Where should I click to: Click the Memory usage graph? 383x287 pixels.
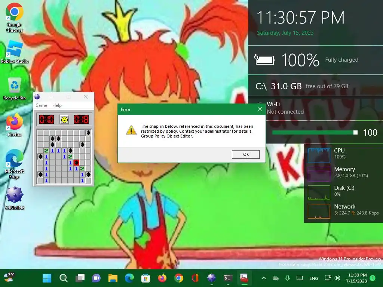pos(319,174)
